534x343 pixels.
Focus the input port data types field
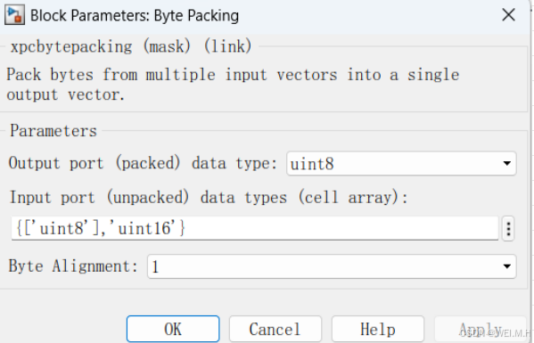255,228
